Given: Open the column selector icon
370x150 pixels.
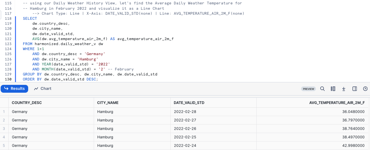Looking at the screenshot, I should pyautogui.click(x=333, y=89).
